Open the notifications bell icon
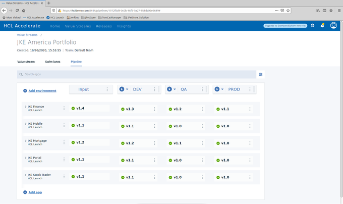 tap(322, 26)
